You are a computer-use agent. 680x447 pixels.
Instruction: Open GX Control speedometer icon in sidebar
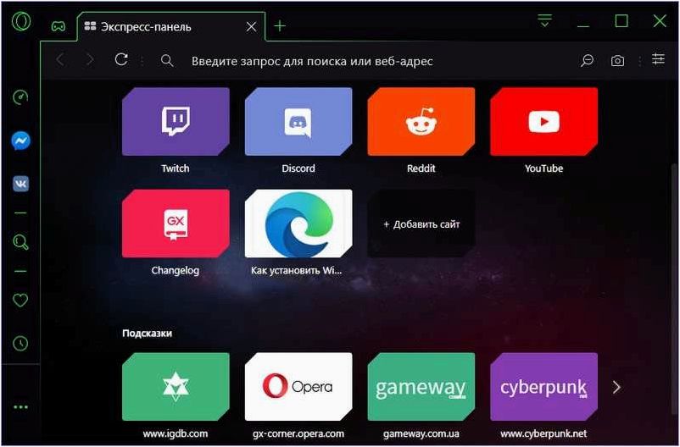click(20, 97)
